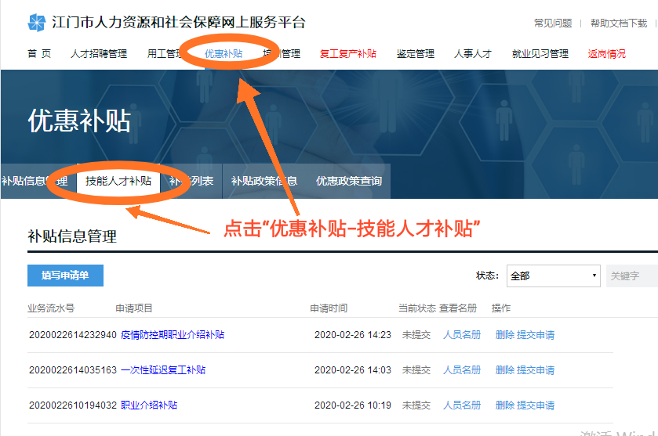
Task: Switch to 补贴政策信息 tab
Action: tap(264, 181)
